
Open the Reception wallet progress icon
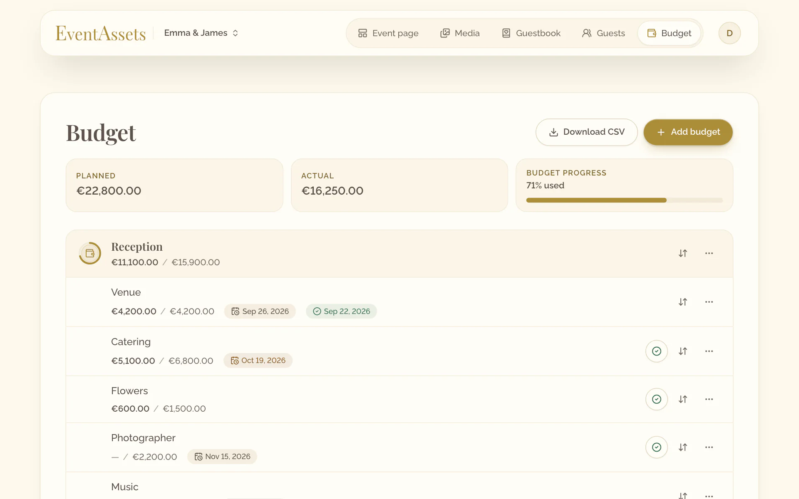(90, 253)
